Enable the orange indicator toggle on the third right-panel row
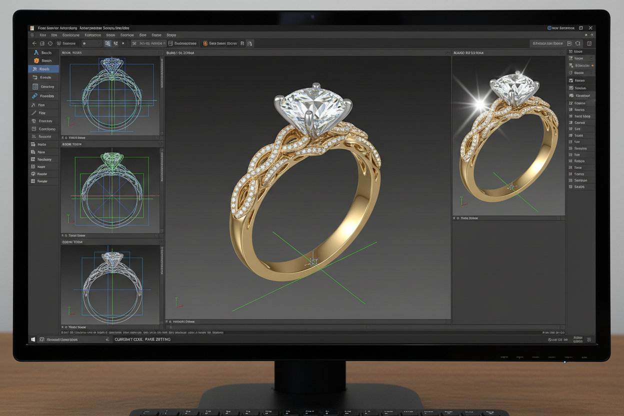624x416 pixels. point(593,66)
